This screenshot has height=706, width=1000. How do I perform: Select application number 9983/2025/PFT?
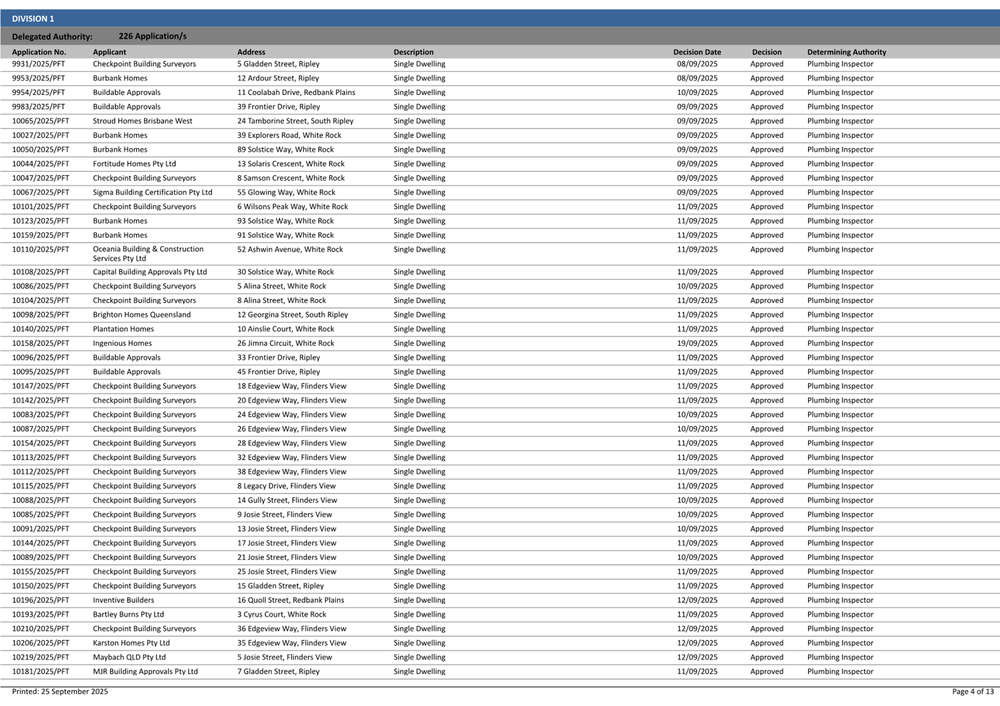(39, 107)
